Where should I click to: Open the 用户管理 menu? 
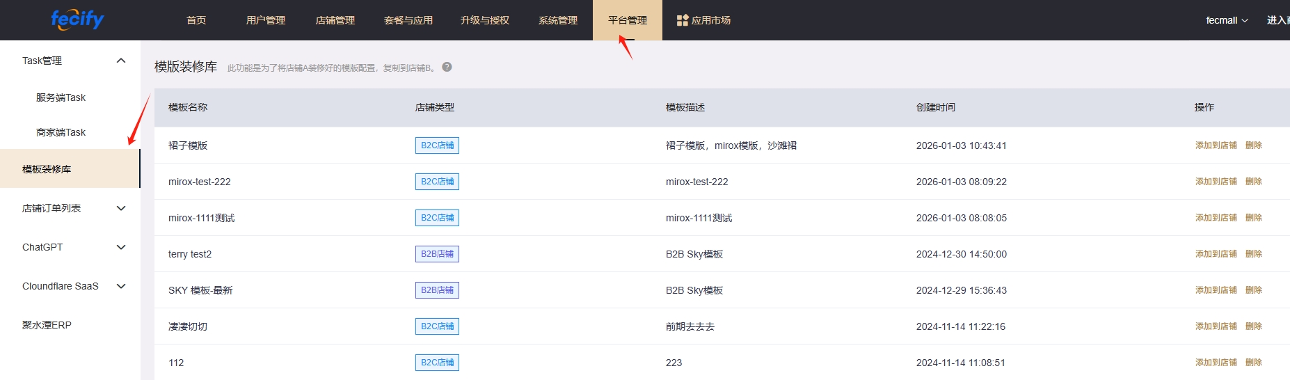coord(265,20)
